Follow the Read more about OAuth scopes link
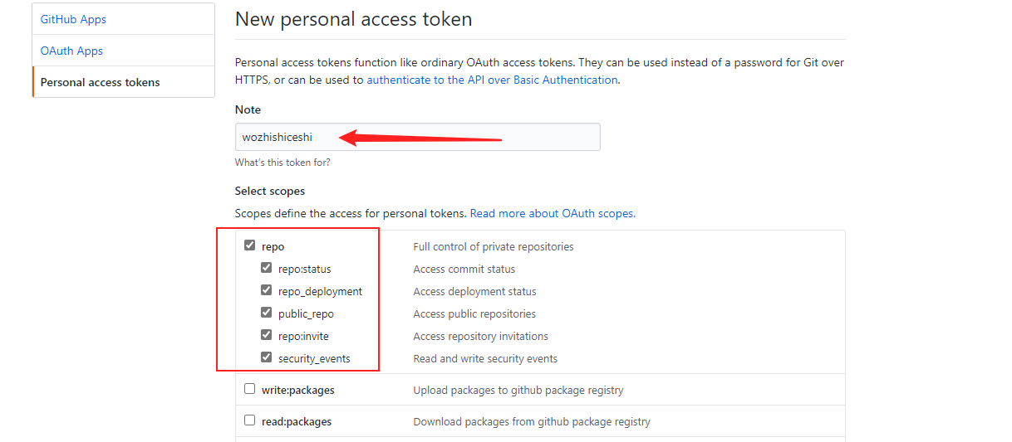1012x442 pixels. (x=553, y=213)
